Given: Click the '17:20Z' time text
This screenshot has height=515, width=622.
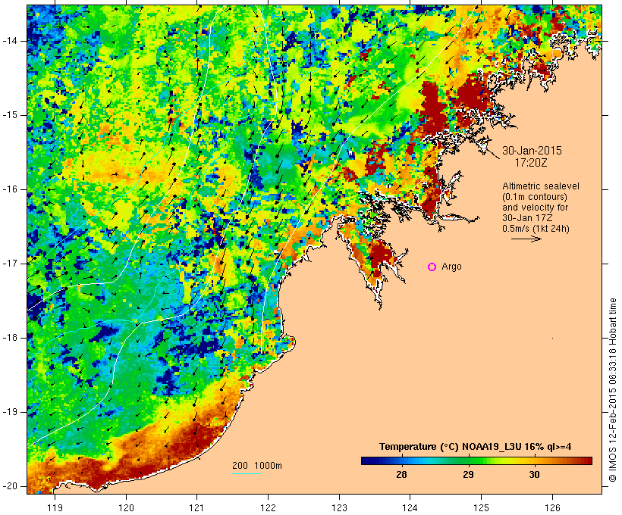Looking at the screenshot, I should (x=531, y=162).
